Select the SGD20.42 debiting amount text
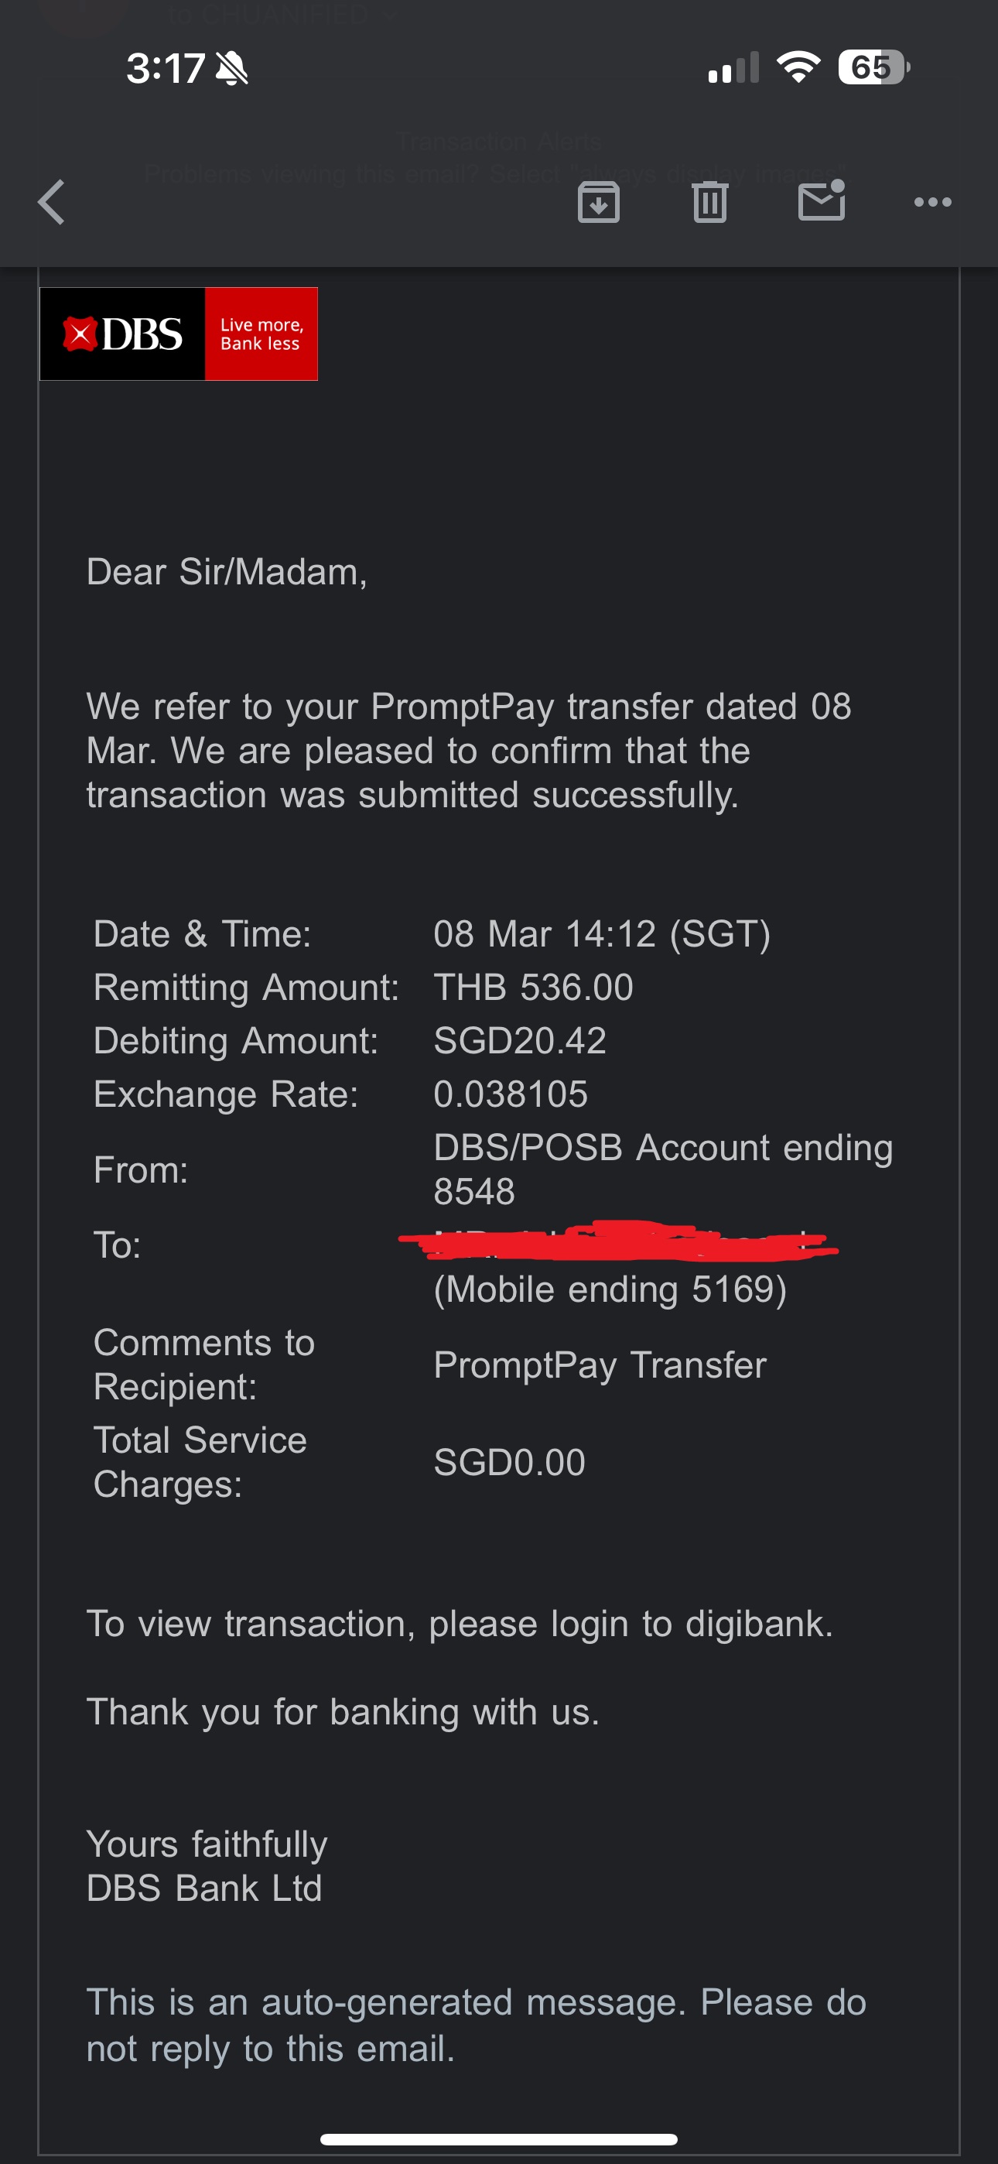998x2164 pixels. pos(520,1041)
